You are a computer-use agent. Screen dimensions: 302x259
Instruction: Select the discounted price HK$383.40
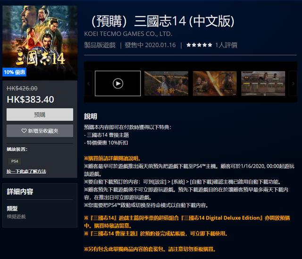[x=30, y=99]
